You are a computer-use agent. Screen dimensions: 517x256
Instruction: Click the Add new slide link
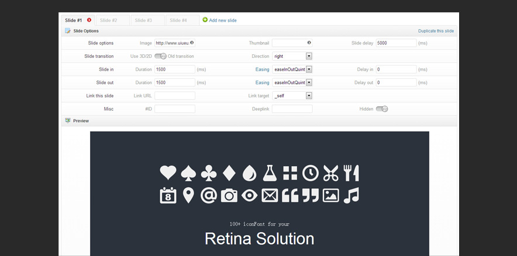pos(223,20)
